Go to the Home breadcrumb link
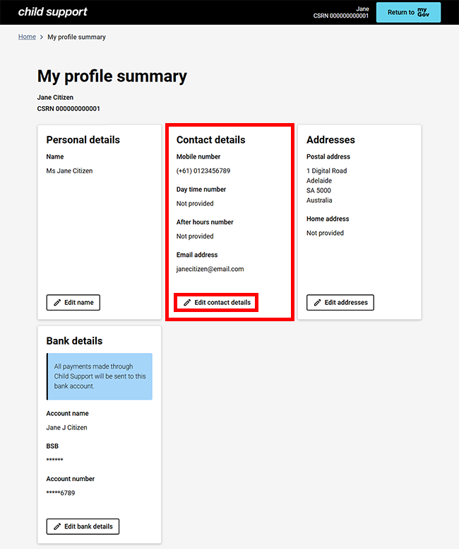This screenshot has width=459, height=549. [27, 37]
